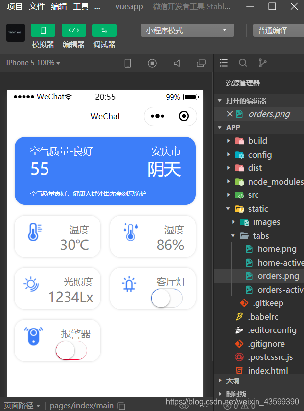304x411 pixels.
Task: Open the 页面路径 dropdown in status bar
Action: [22, 406]
